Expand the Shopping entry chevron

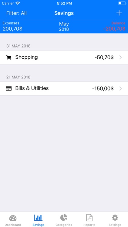pos(120,58)
